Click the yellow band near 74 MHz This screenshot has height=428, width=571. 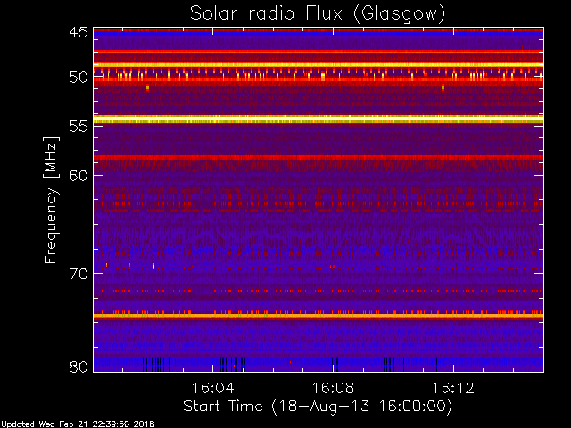tap(319, 317)
